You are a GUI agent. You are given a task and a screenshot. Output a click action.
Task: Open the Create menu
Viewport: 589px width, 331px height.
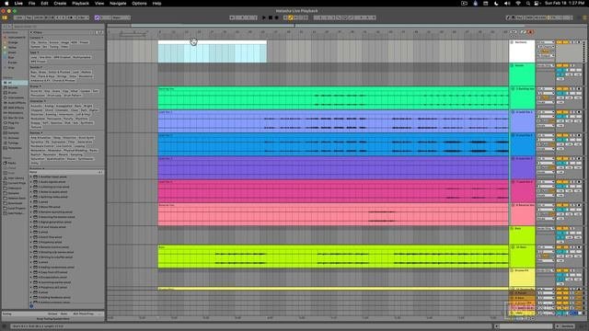click(x=60, y=4)
